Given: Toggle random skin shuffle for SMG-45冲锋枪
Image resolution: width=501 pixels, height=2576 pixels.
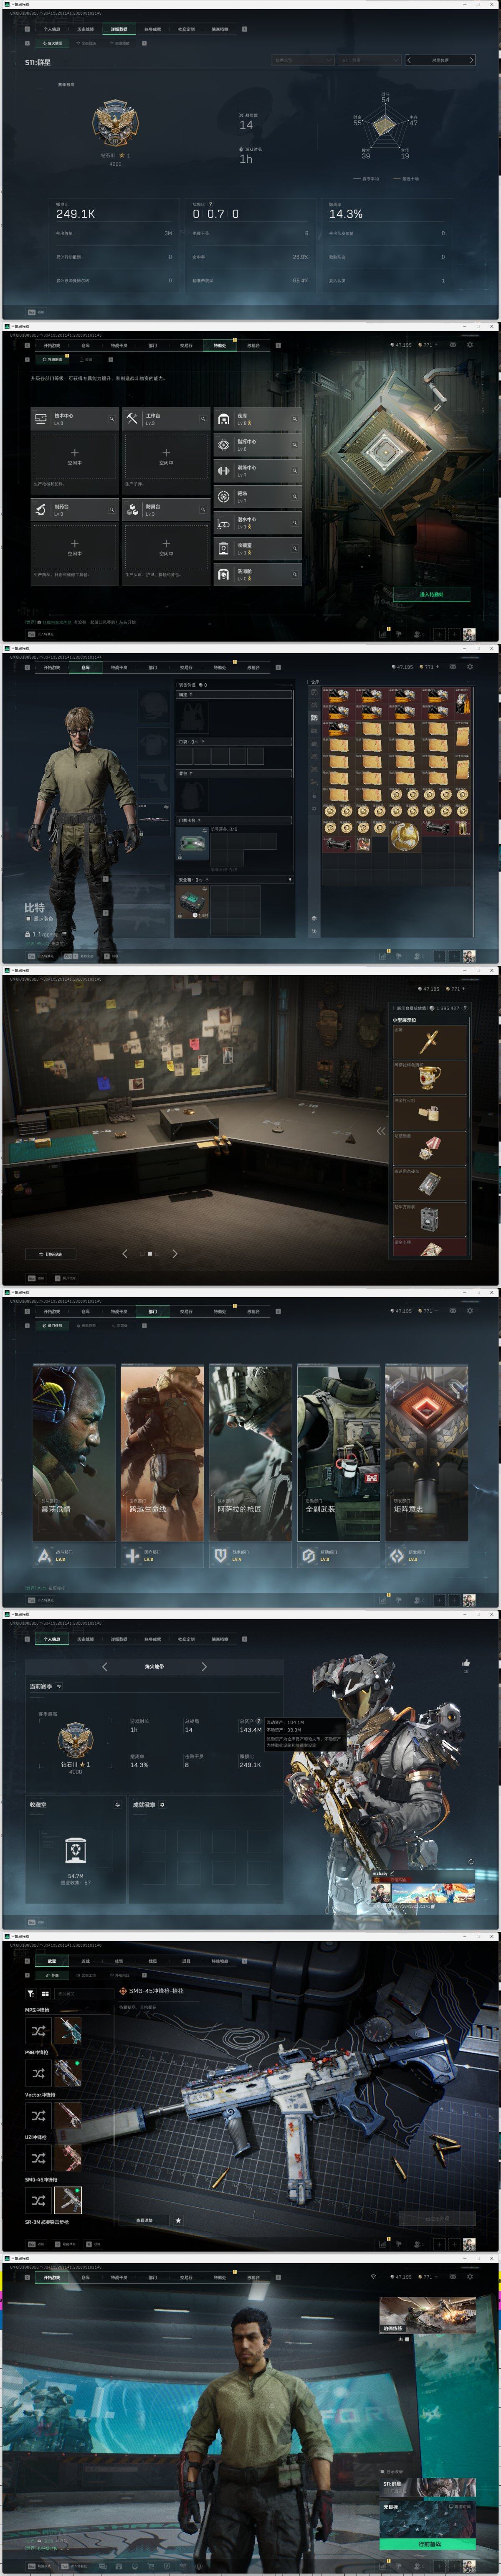Looking at the screenshot, I should [38, 2200].
